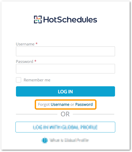Click the HotSchedules wordmark text

click(70, 20)
